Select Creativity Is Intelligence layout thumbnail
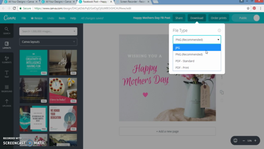Image resolution: width=264 pixels, height=149 pixels. click(33, 62)
